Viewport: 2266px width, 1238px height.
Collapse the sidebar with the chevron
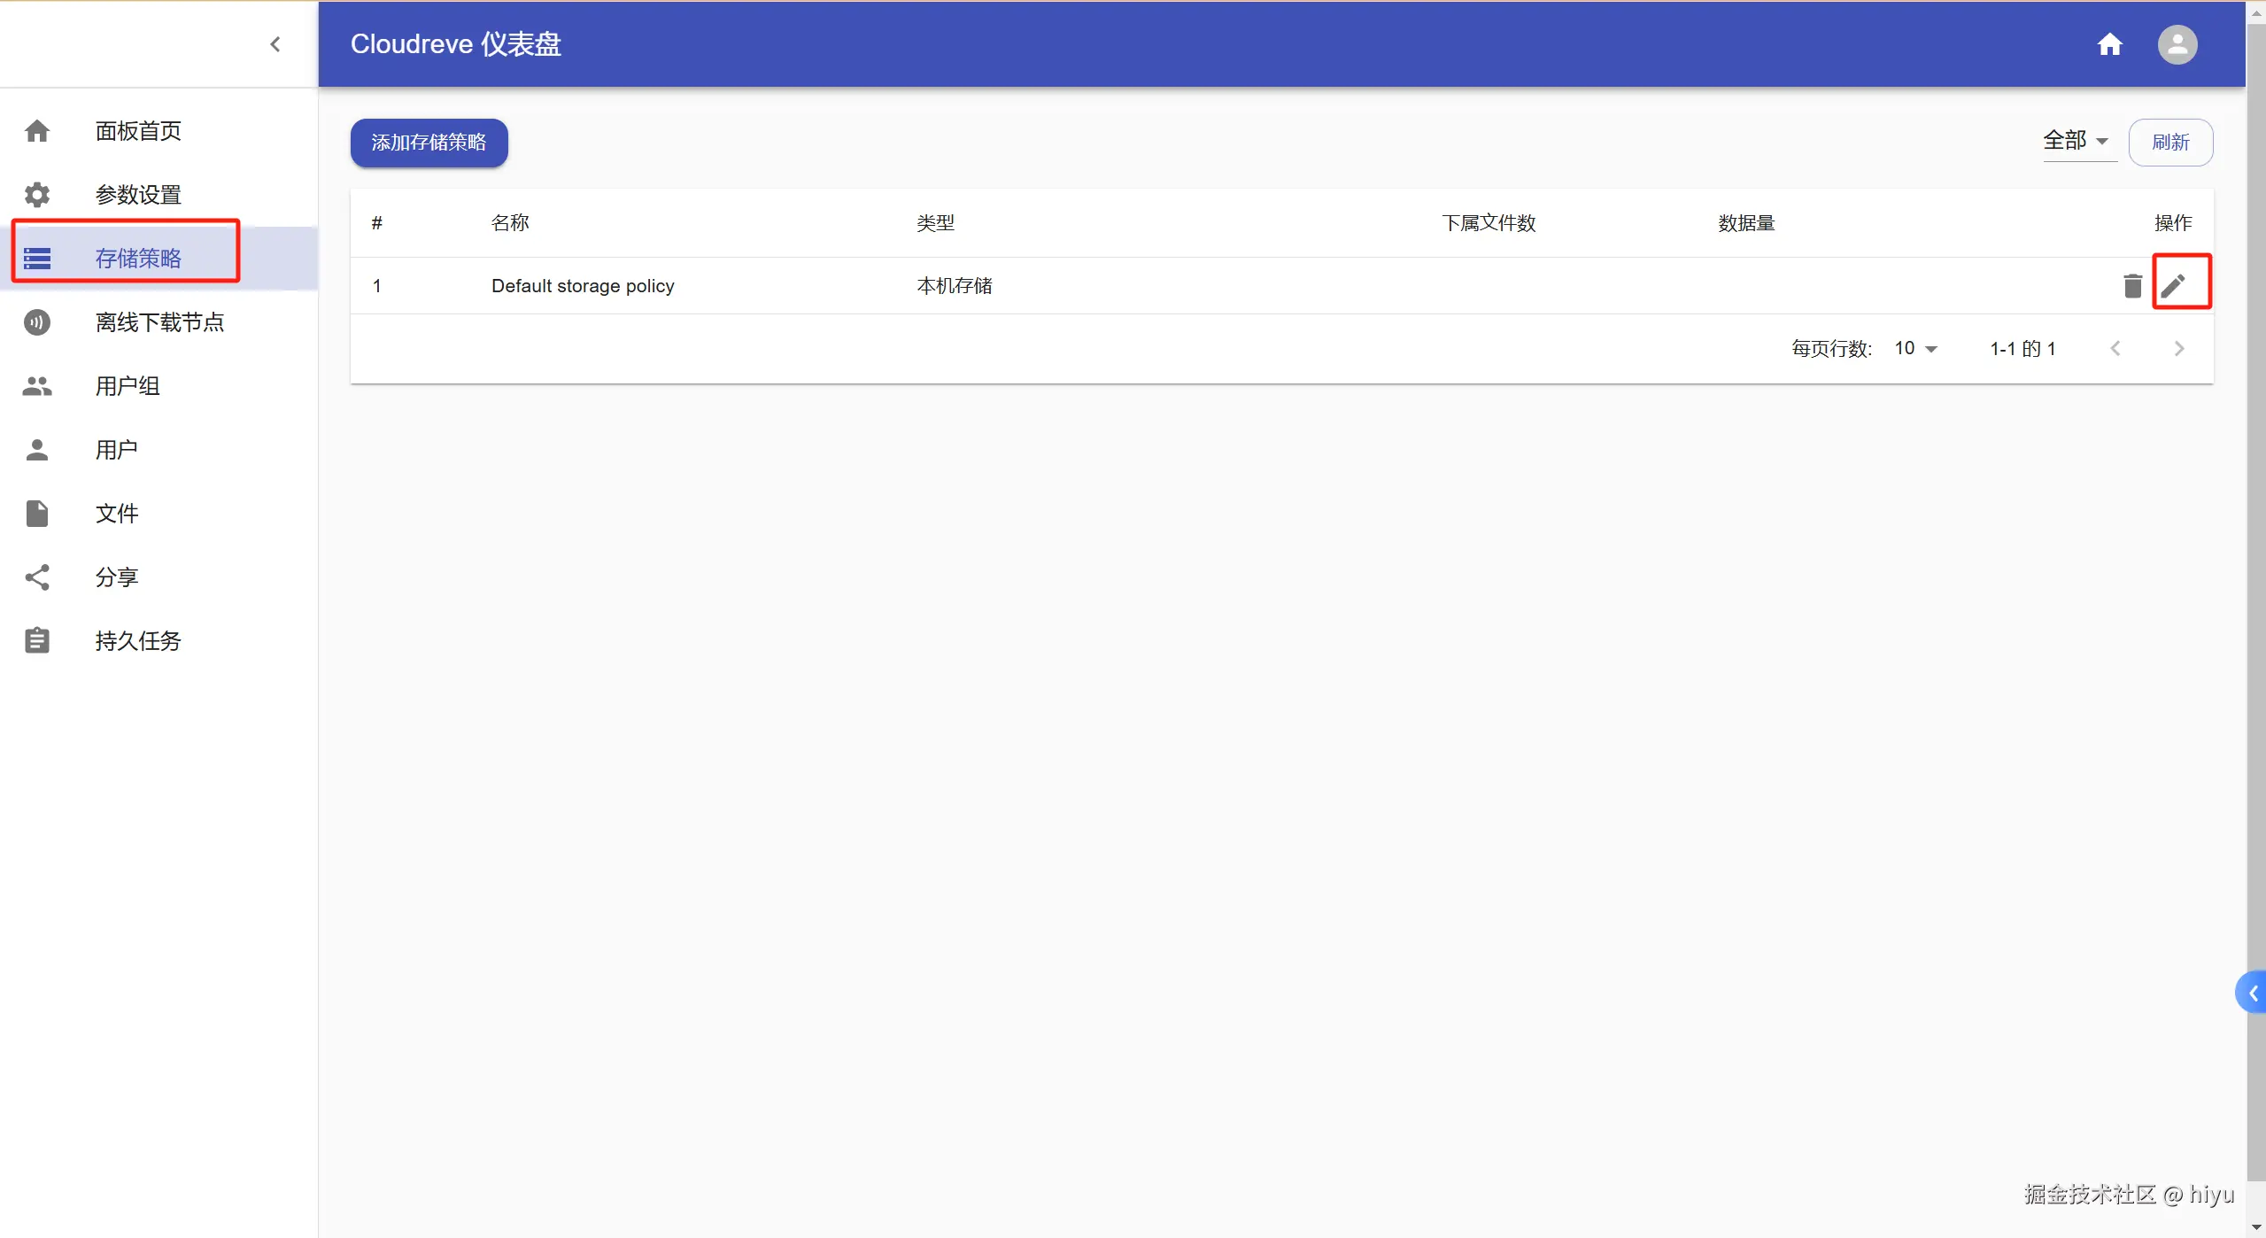click(275, 44)
